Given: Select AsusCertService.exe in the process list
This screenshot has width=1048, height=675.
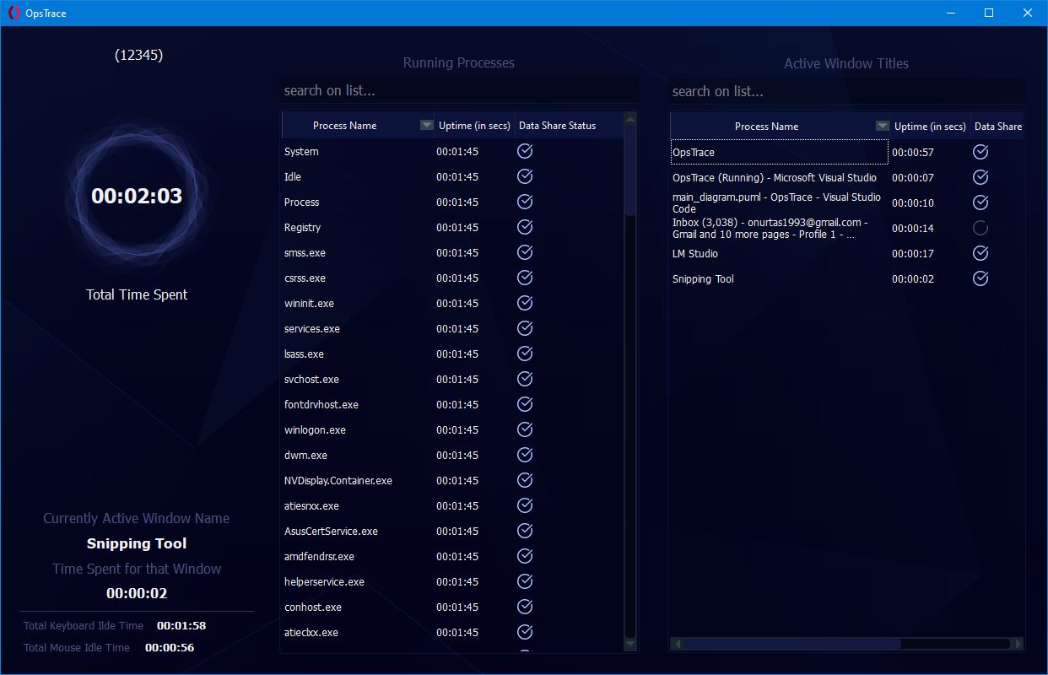Looking at the screenshot, I should 331,532.
